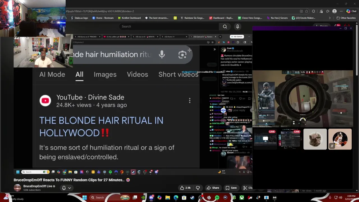
Task: Open Microsoft Store from the taskbar
Action: (x=184, y=198)
